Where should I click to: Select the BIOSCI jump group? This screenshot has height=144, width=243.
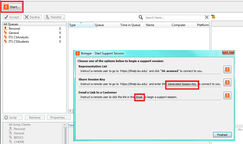18,138
